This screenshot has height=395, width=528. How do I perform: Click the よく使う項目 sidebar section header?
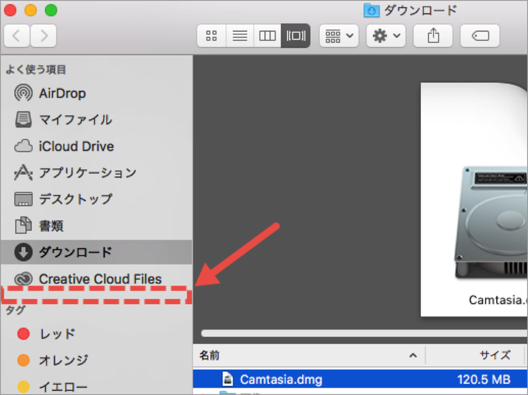(36, 70)
